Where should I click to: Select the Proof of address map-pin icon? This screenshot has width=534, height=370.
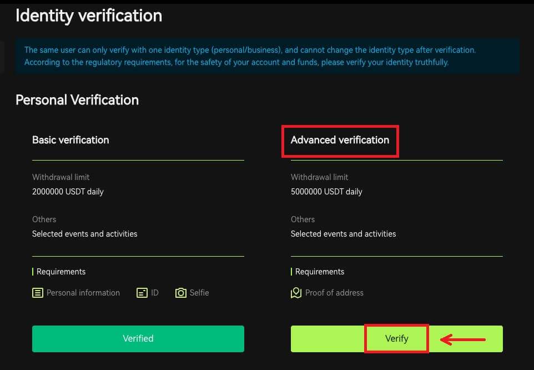point(295,292)
